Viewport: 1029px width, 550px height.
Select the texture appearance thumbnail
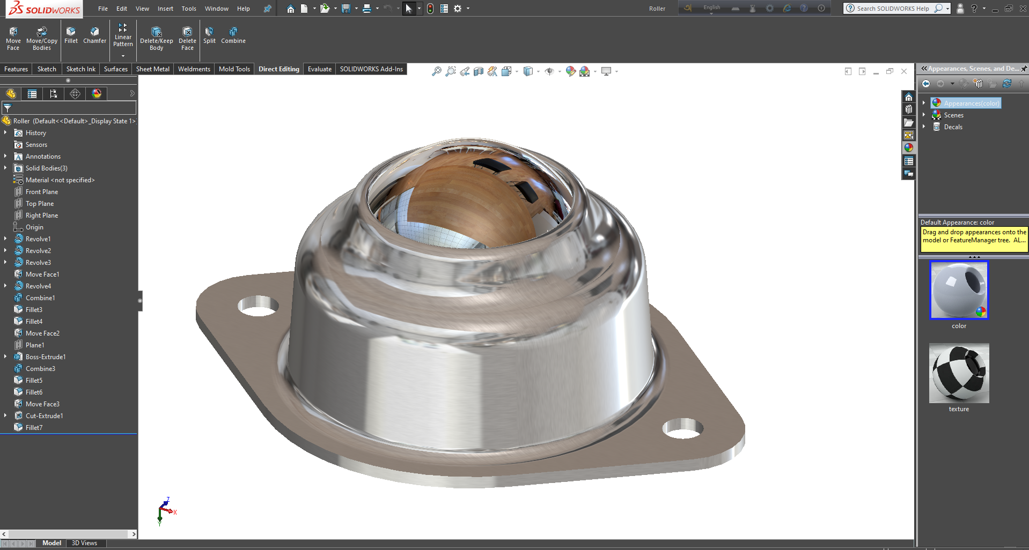coord(959,373)
